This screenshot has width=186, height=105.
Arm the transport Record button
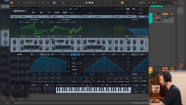[x=92, y=3]
